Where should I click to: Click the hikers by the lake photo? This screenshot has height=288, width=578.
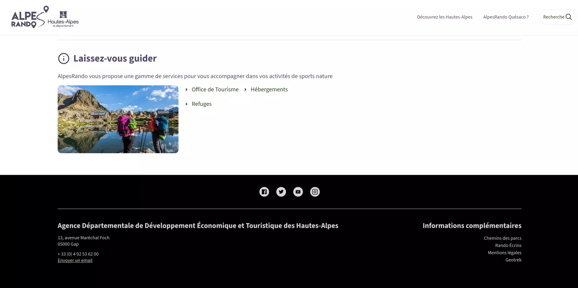(x=118, y=119)
